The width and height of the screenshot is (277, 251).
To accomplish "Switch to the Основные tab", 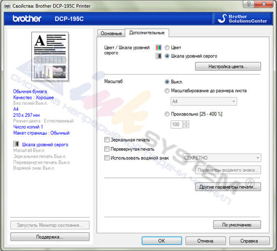I will pos(111,33).
